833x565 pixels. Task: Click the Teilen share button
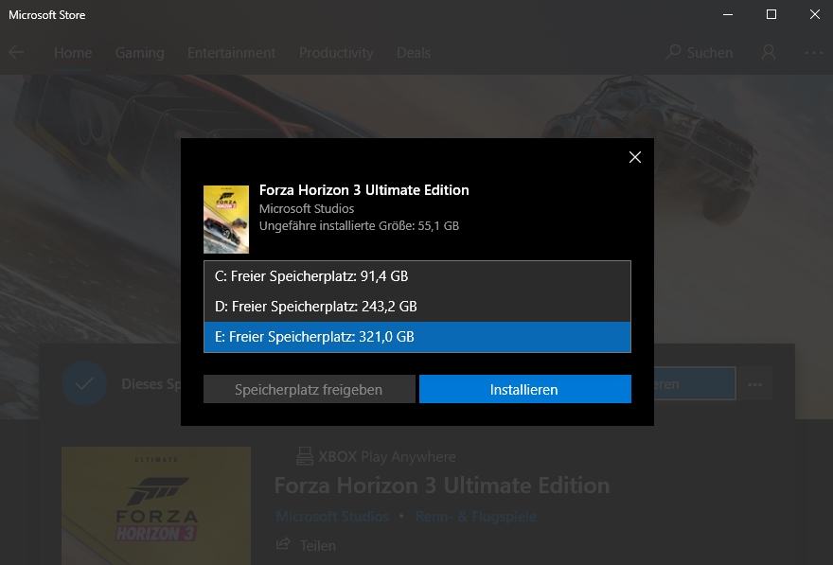click(307, 545)
